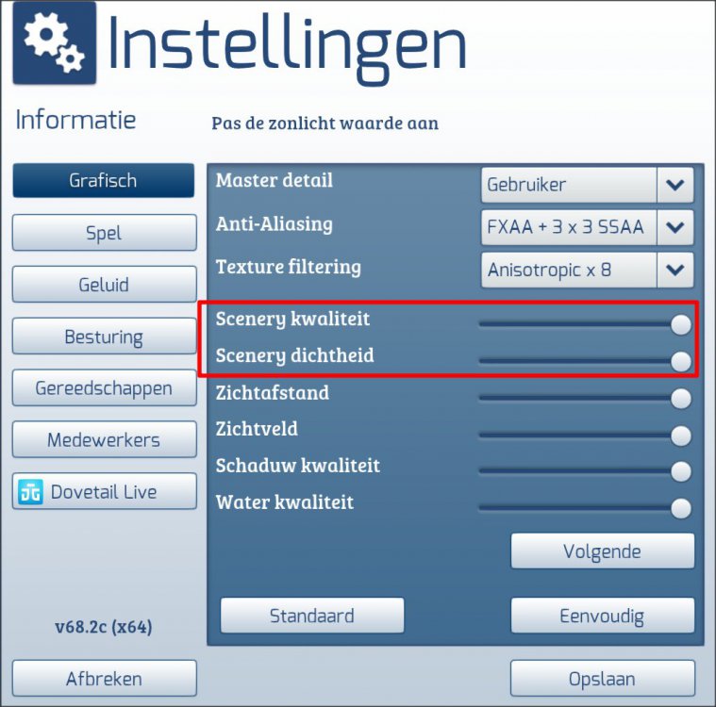Viewport: 716px width, 707px height.
Task: Switch to the Spel tab
Action: 105,233
